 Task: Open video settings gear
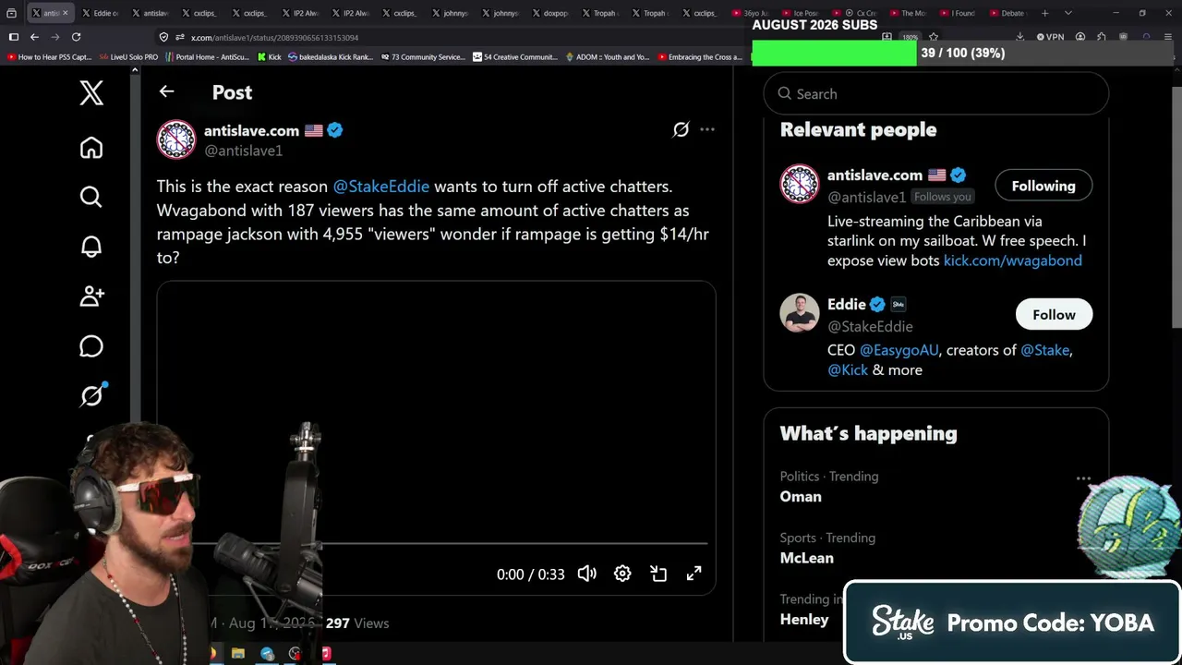coord(622,574)
